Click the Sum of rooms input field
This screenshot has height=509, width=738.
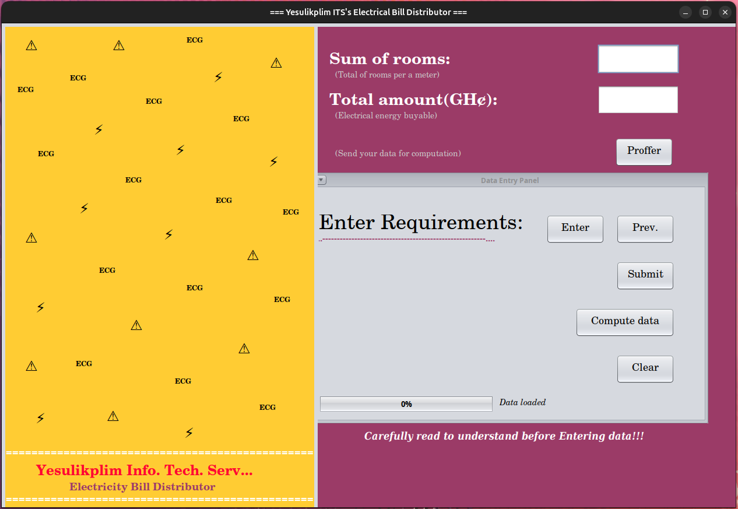(638, 59)
